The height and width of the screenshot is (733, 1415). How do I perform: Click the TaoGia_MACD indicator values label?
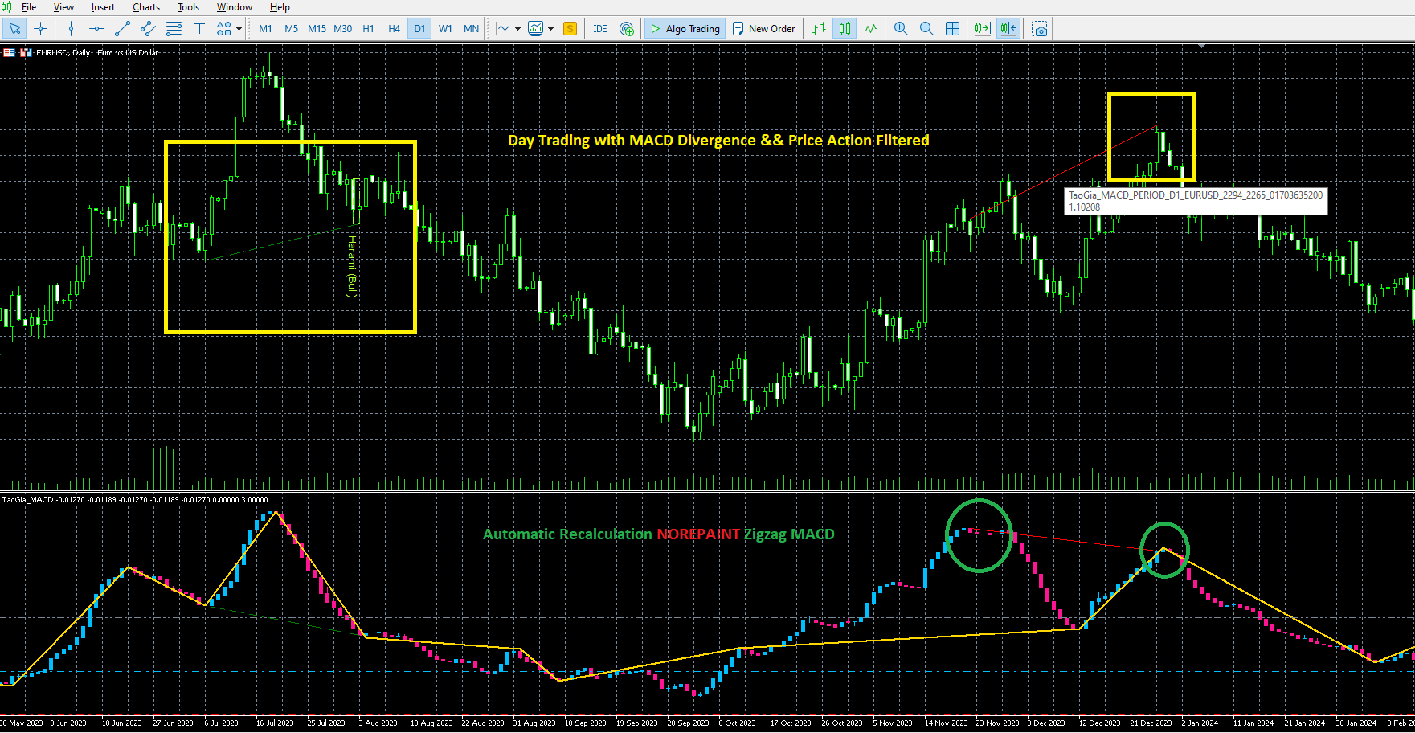[135, 500]
